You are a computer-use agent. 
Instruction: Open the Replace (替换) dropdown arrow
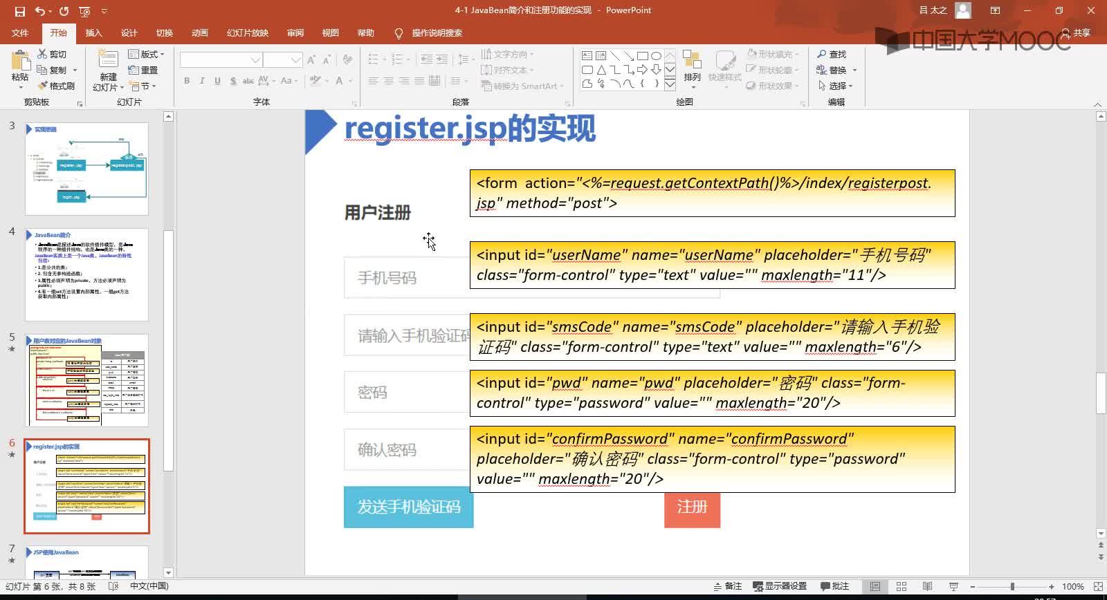854,70
